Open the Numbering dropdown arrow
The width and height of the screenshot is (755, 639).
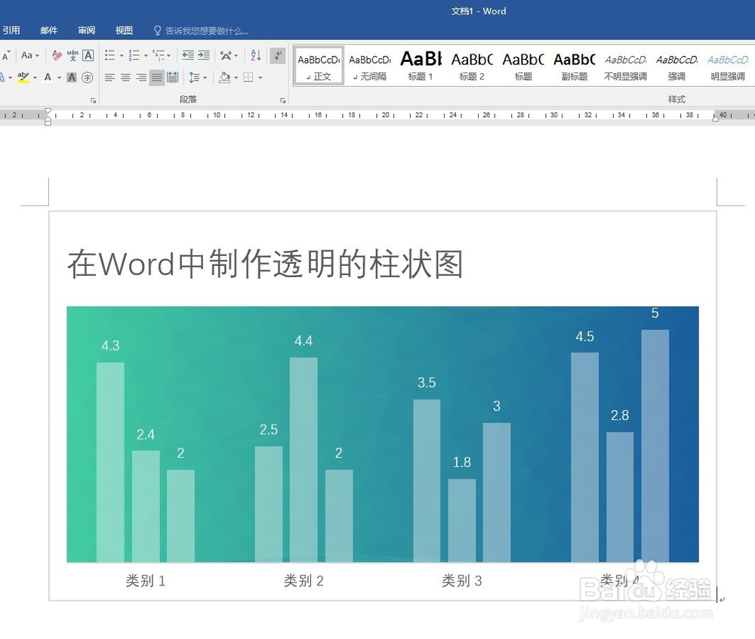[x=144, y=55]
